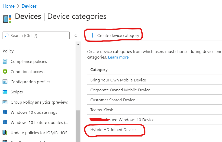This screenshot has height=142, width=222.
Task: Select Bring Your Own Mobile Device category
Action: point(118,80)
